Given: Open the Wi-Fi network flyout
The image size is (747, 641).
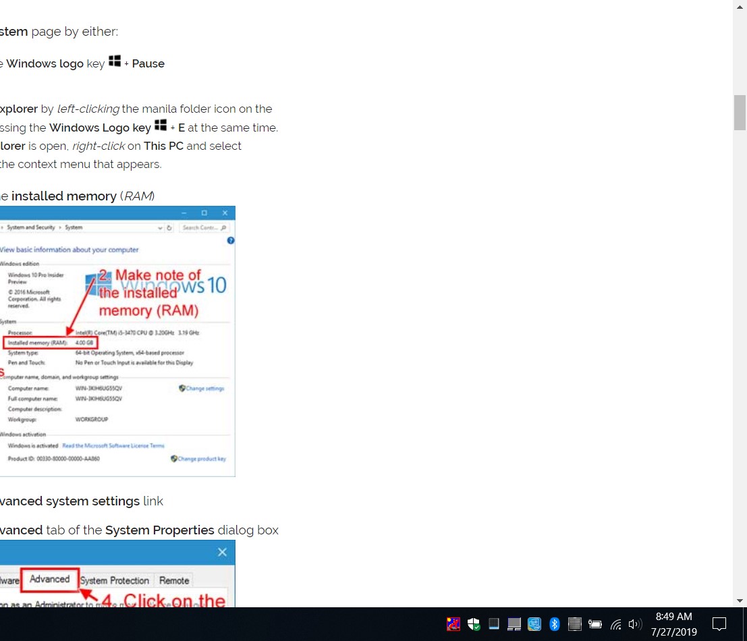Looking at the screenshot, I should click(x=615, y=624).
